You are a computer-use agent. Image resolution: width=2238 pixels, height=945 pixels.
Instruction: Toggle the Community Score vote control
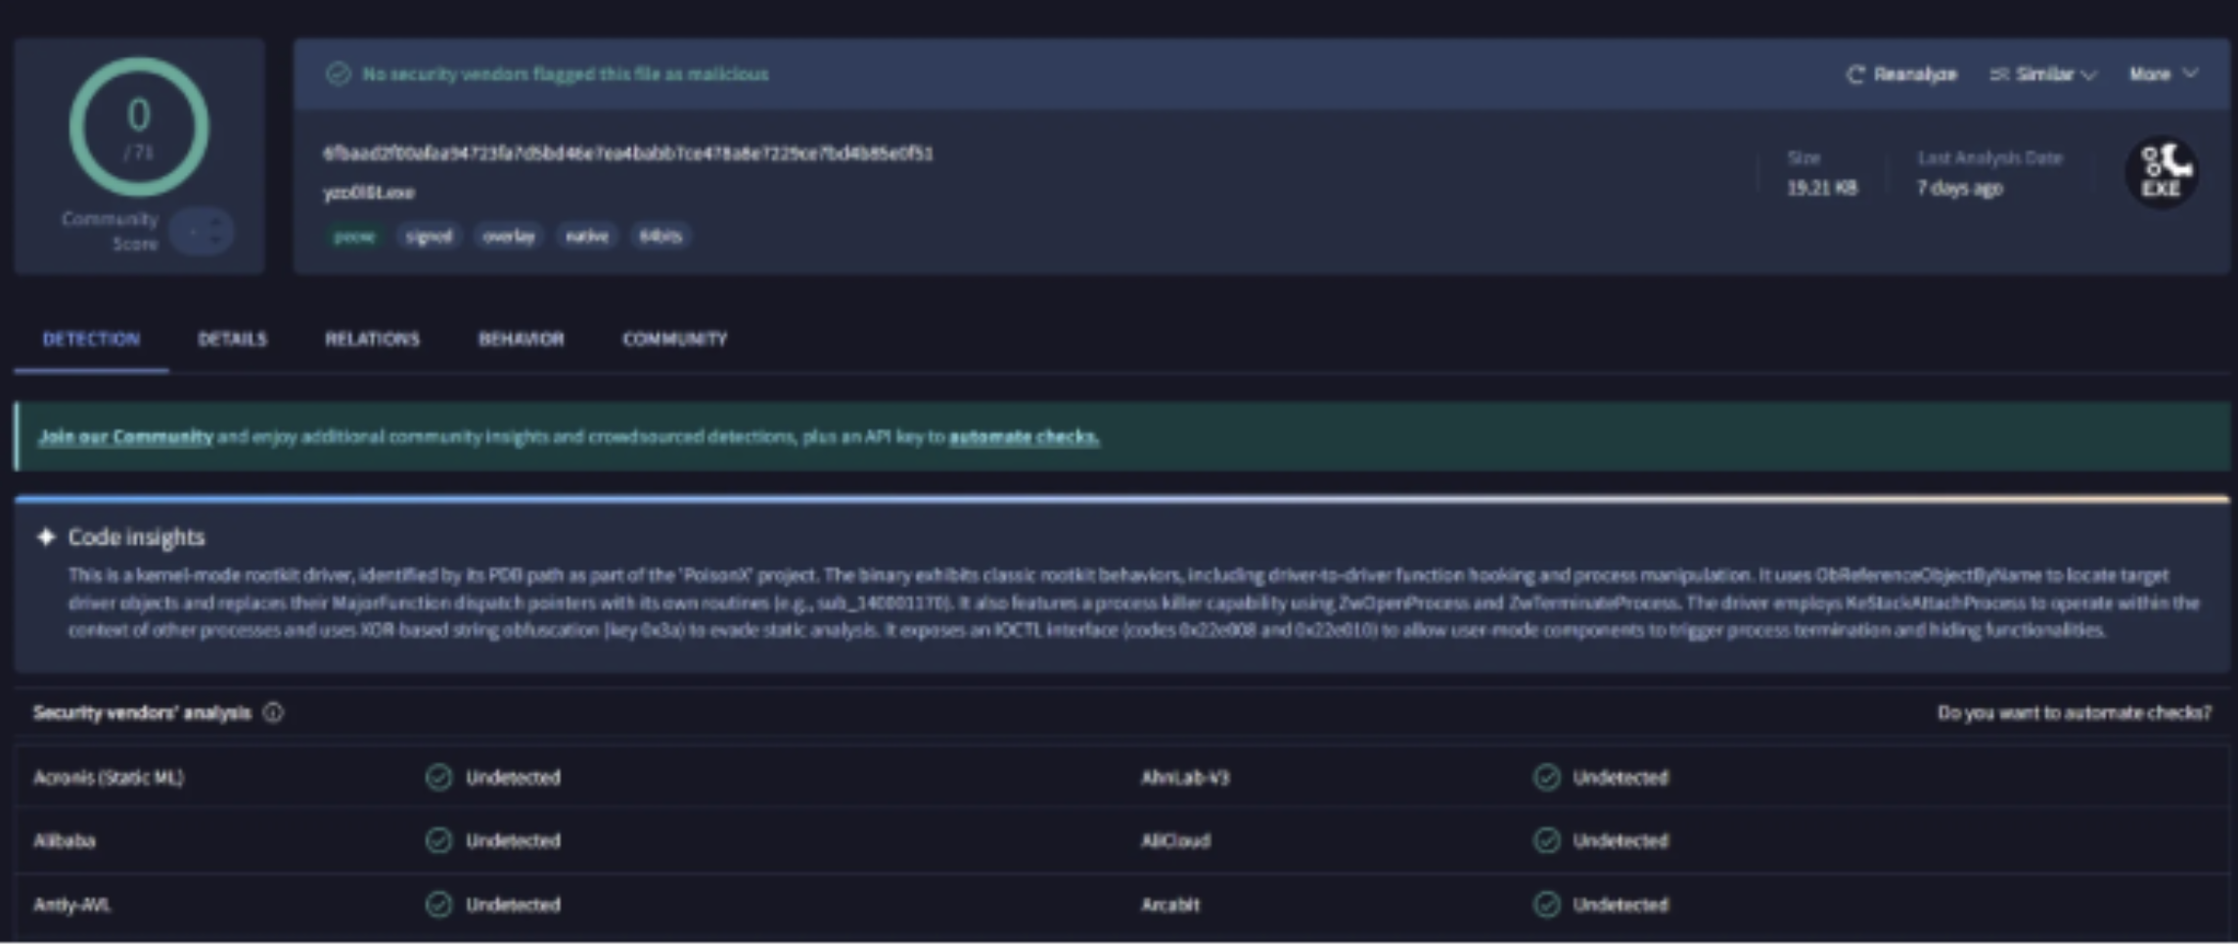pos(202,232)
